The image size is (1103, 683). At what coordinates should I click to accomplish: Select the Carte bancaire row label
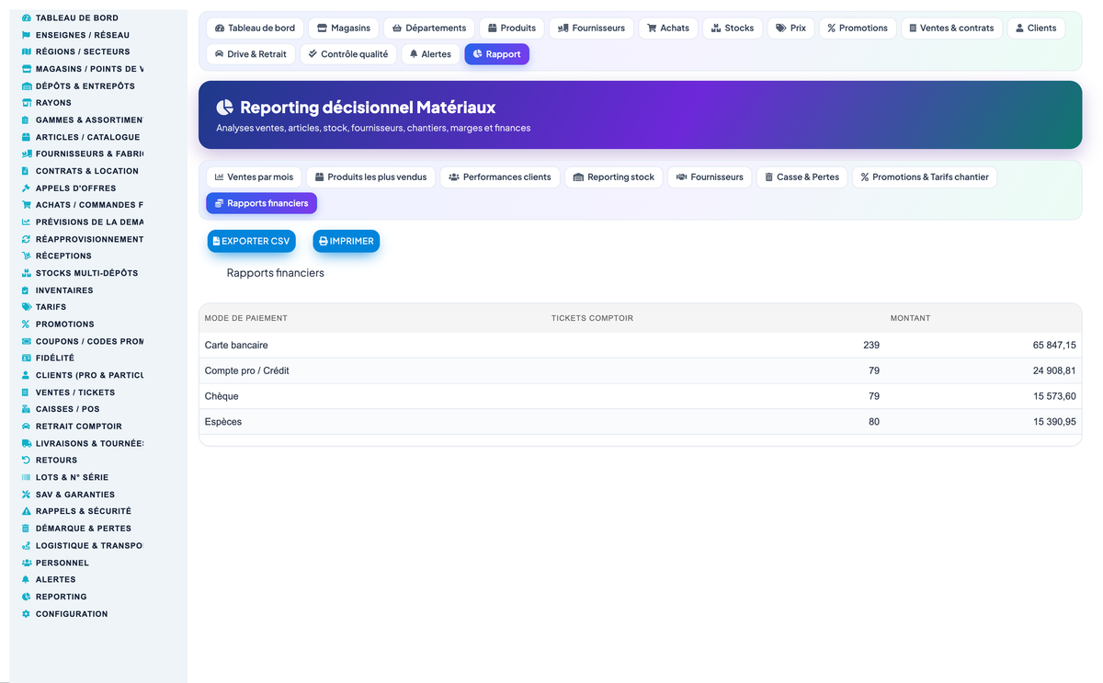[236, 345]
